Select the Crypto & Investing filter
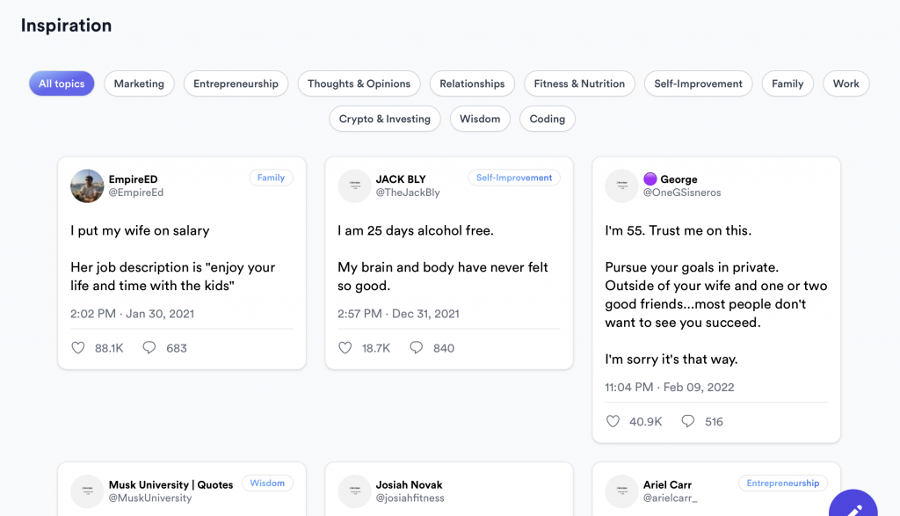 tap(385, 119)
